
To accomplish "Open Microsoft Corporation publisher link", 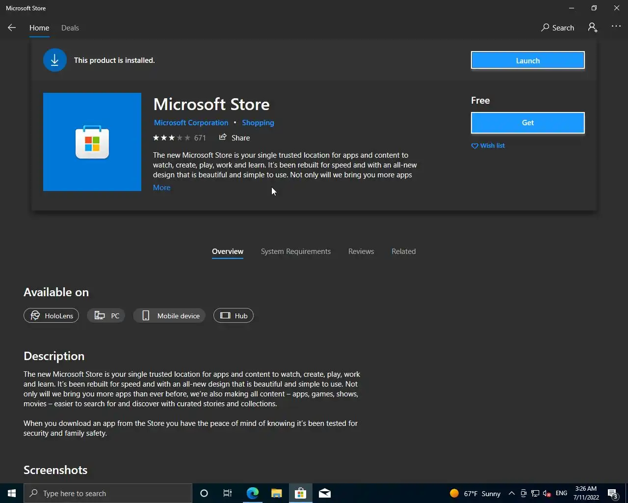I will [x=191, y=123].
